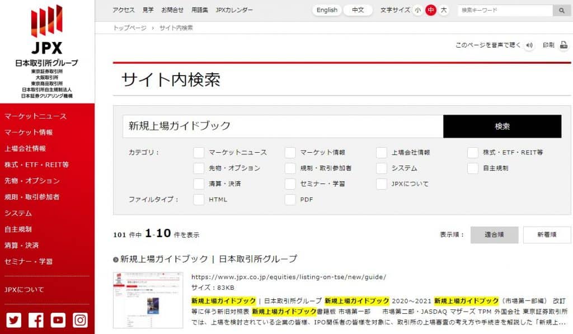Screen dimensions: 573x334
Task: Open the JPX Facebook page icon
Action: pos(36,320)
